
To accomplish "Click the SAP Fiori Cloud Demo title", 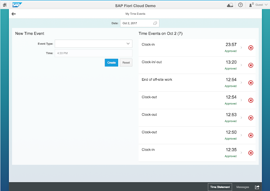I will [x=135, y=6].
